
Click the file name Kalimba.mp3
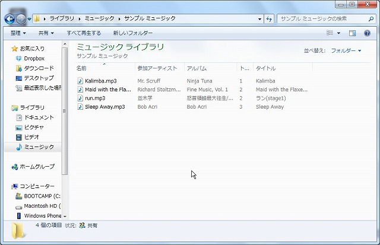pyautogui.click(x=101, y=81)
